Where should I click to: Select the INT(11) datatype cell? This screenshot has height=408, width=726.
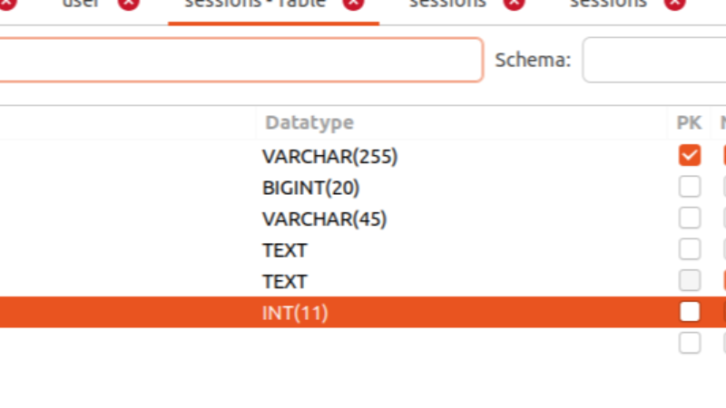tap(295, 313)
